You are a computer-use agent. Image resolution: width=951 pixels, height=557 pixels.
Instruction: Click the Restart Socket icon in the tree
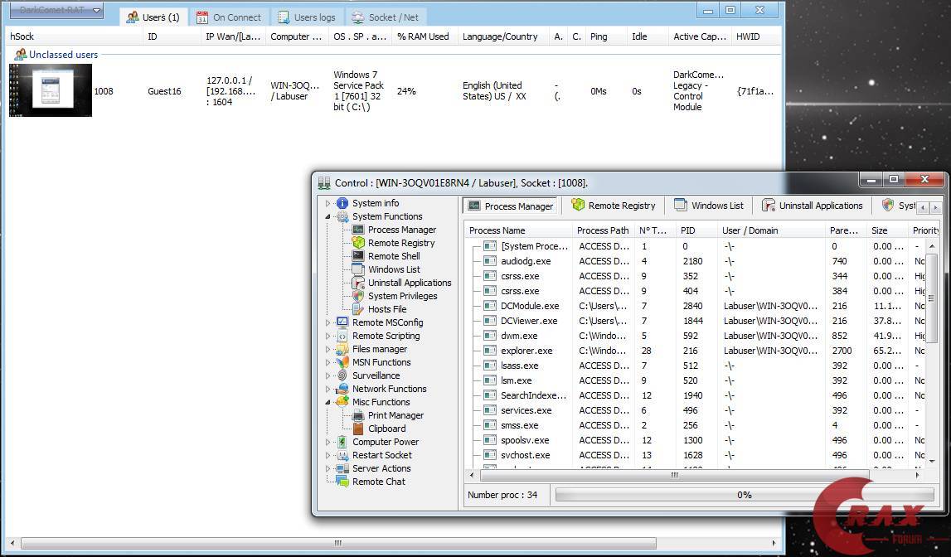click(x=342, y=455)
